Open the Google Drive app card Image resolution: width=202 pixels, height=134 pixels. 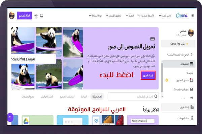pos(37,120)
